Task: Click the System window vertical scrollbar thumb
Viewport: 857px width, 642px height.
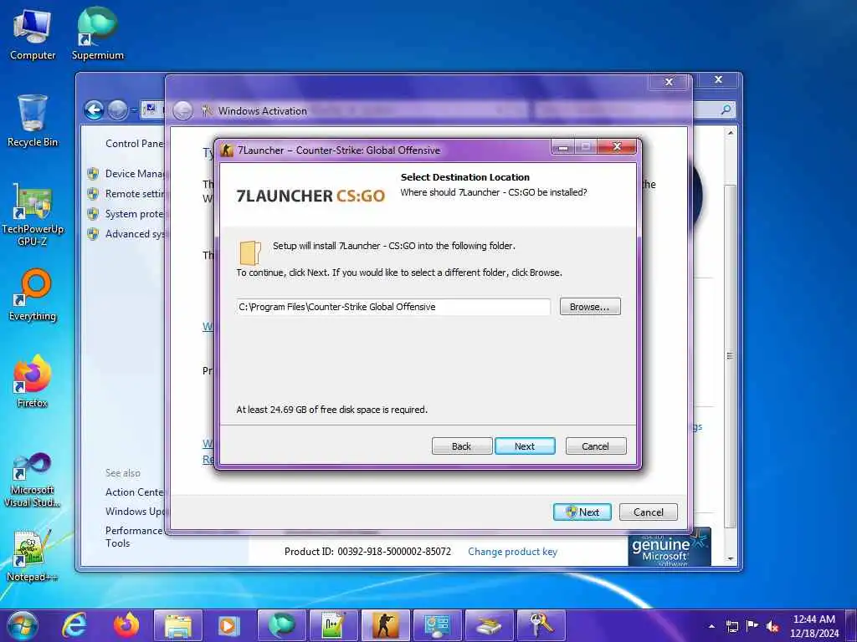Action: point(731,356)
